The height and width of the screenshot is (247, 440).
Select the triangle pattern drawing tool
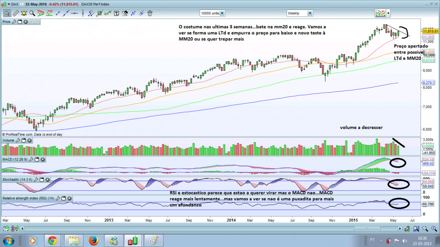[40, 13]
